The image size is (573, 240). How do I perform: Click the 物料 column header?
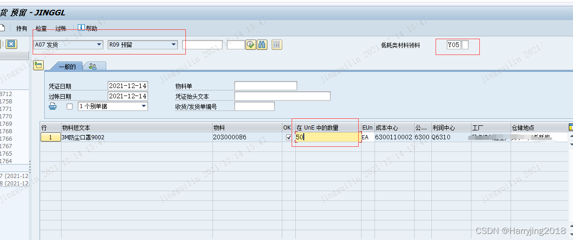click(x=247, y=128)
